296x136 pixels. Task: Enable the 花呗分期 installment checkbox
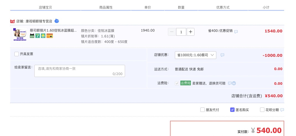pyautogui.click(x=262, y=110)
